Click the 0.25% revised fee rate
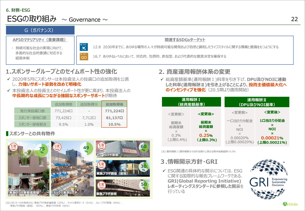Screen dimensions: 305x211 tap(206, 135)
